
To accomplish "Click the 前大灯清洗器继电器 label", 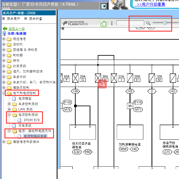I will coord(81,145).
